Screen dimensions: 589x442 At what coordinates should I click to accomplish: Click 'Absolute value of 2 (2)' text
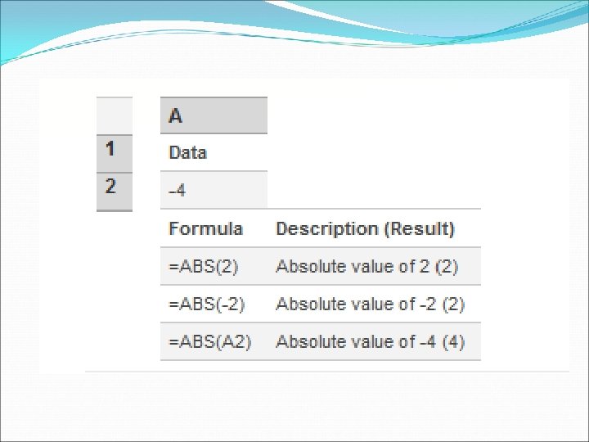tap(367, 267)
